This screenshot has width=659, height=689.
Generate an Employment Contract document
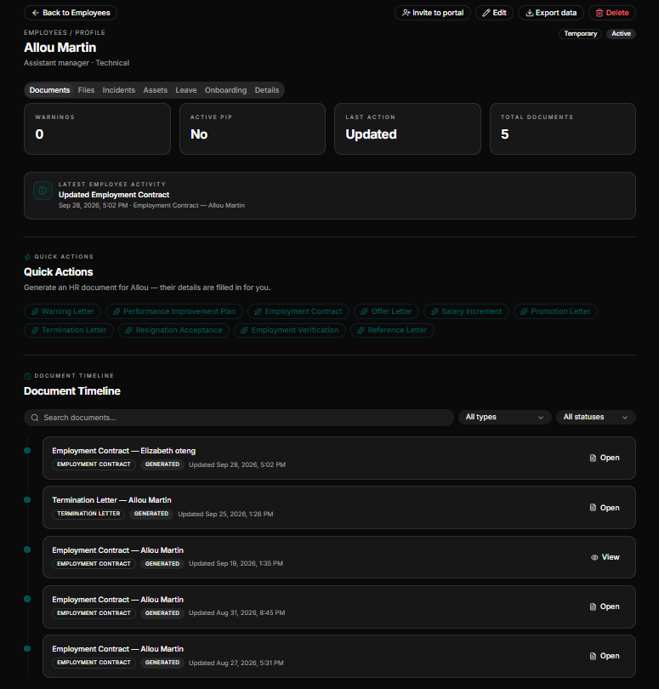click(298, 311)
